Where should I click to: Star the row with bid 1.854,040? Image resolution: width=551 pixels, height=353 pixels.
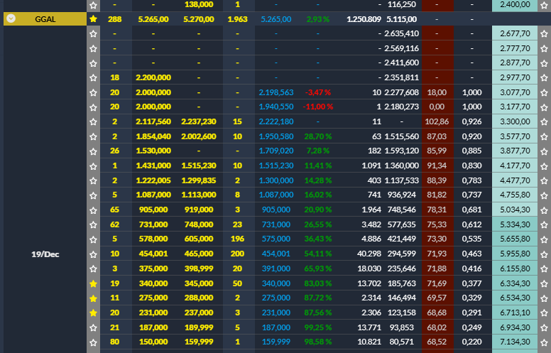[93, 136]
